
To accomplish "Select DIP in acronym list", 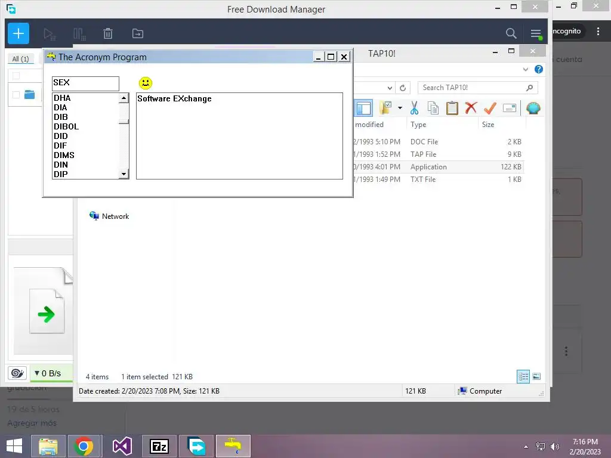I will click(86, 174).
